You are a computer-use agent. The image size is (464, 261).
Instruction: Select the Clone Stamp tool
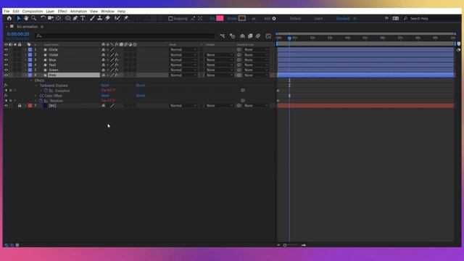pyautogui.click(x=100, y=18)
